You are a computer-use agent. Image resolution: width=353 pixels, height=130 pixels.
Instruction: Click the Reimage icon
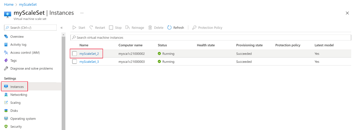tap(128, 28)
